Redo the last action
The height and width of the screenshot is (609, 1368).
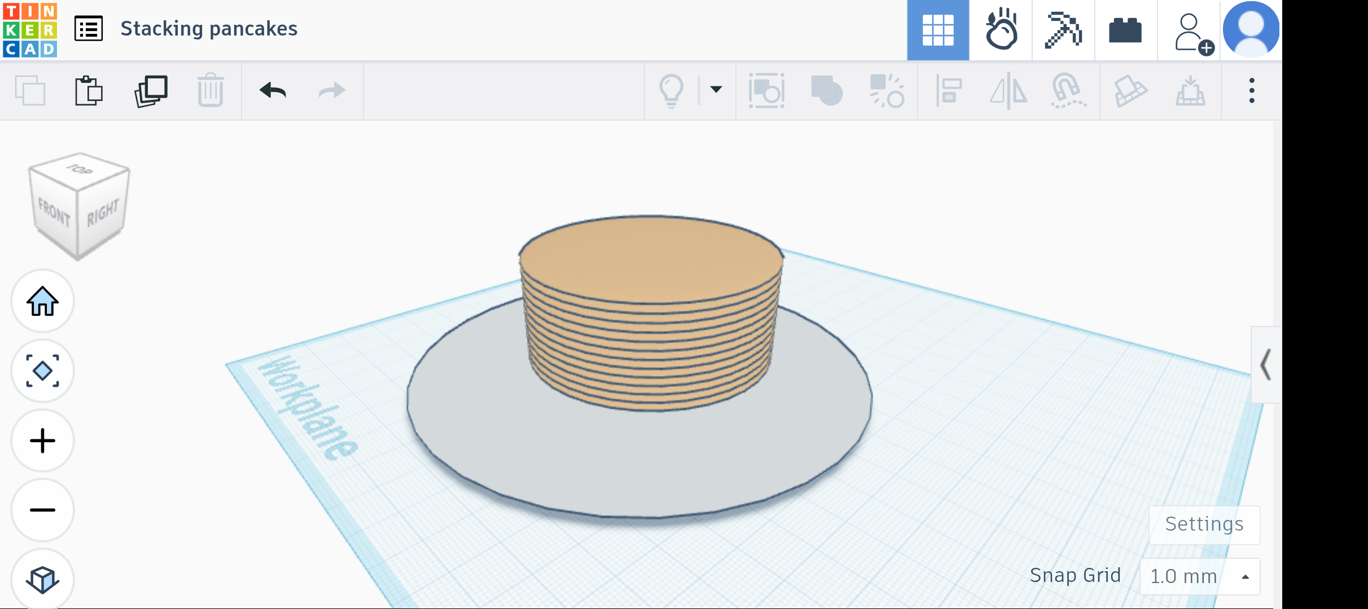tap(332, 90)
